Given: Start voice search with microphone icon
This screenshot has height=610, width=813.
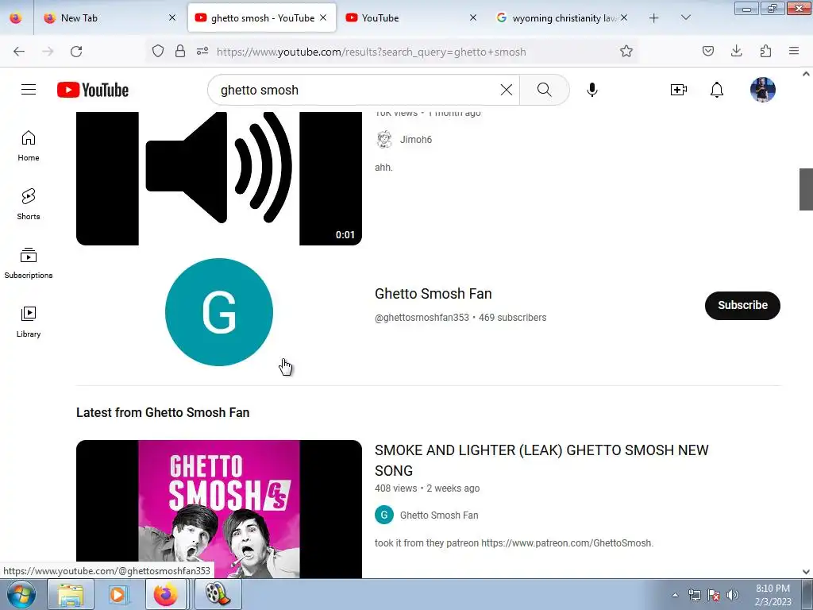Looking at the screenshot, I should [592, 90].
